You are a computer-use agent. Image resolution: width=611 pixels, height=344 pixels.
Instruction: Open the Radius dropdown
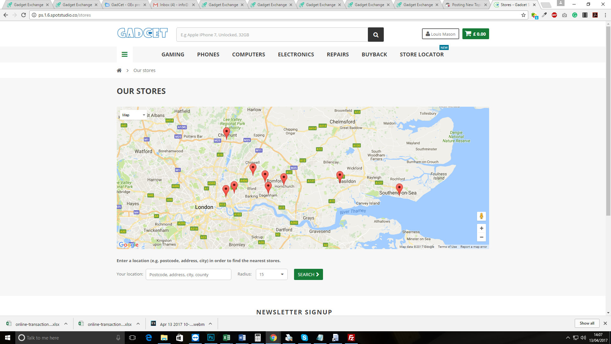pos(271,275)
